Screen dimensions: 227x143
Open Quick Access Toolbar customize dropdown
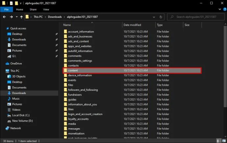[x=20, y=3]
